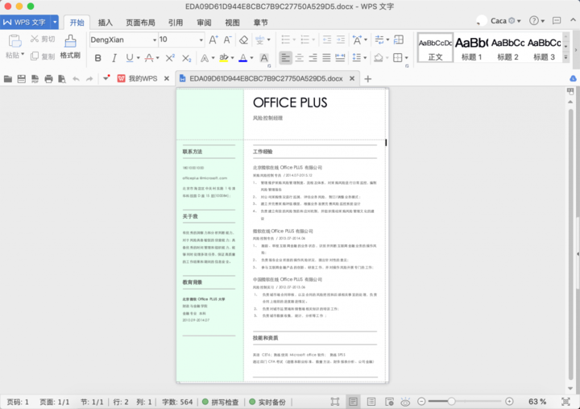Click the numbered list icon
The image size is (580, 409).
[304, 40]
